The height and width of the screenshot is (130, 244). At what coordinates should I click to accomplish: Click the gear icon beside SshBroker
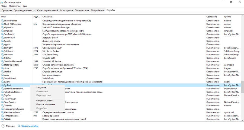pos(2,51)
